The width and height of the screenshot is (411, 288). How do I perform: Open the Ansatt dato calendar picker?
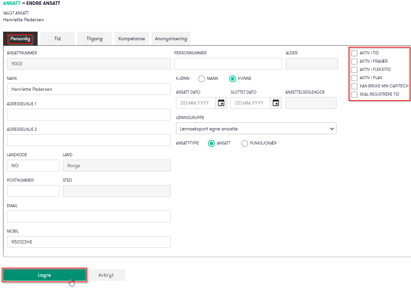[221, 103]
